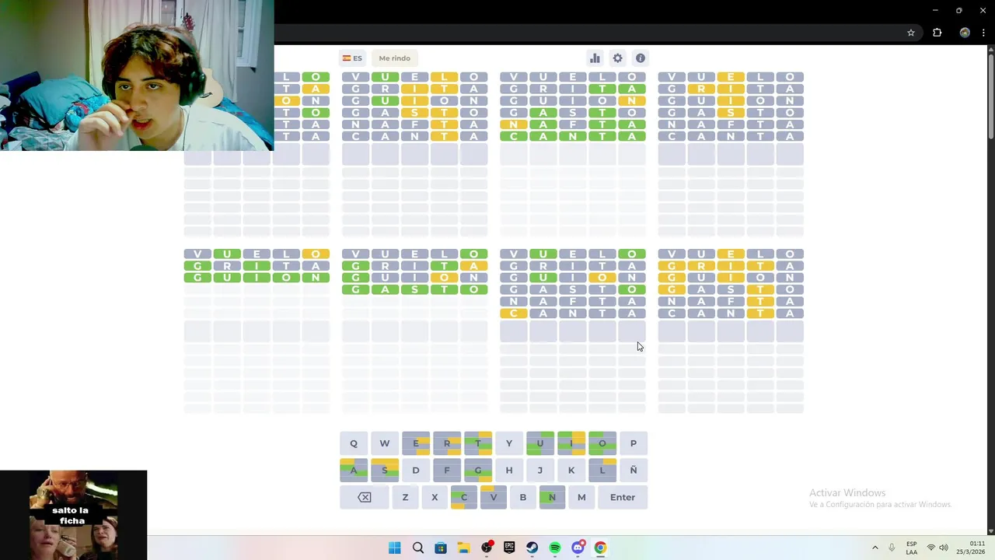Open the Wi-Fi network tray icon

[x=930, y=548]
